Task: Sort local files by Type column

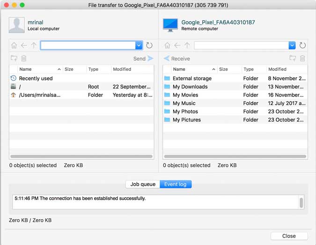Action: pos(99,69)
